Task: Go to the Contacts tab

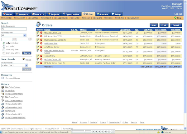Action: [38, 14]
